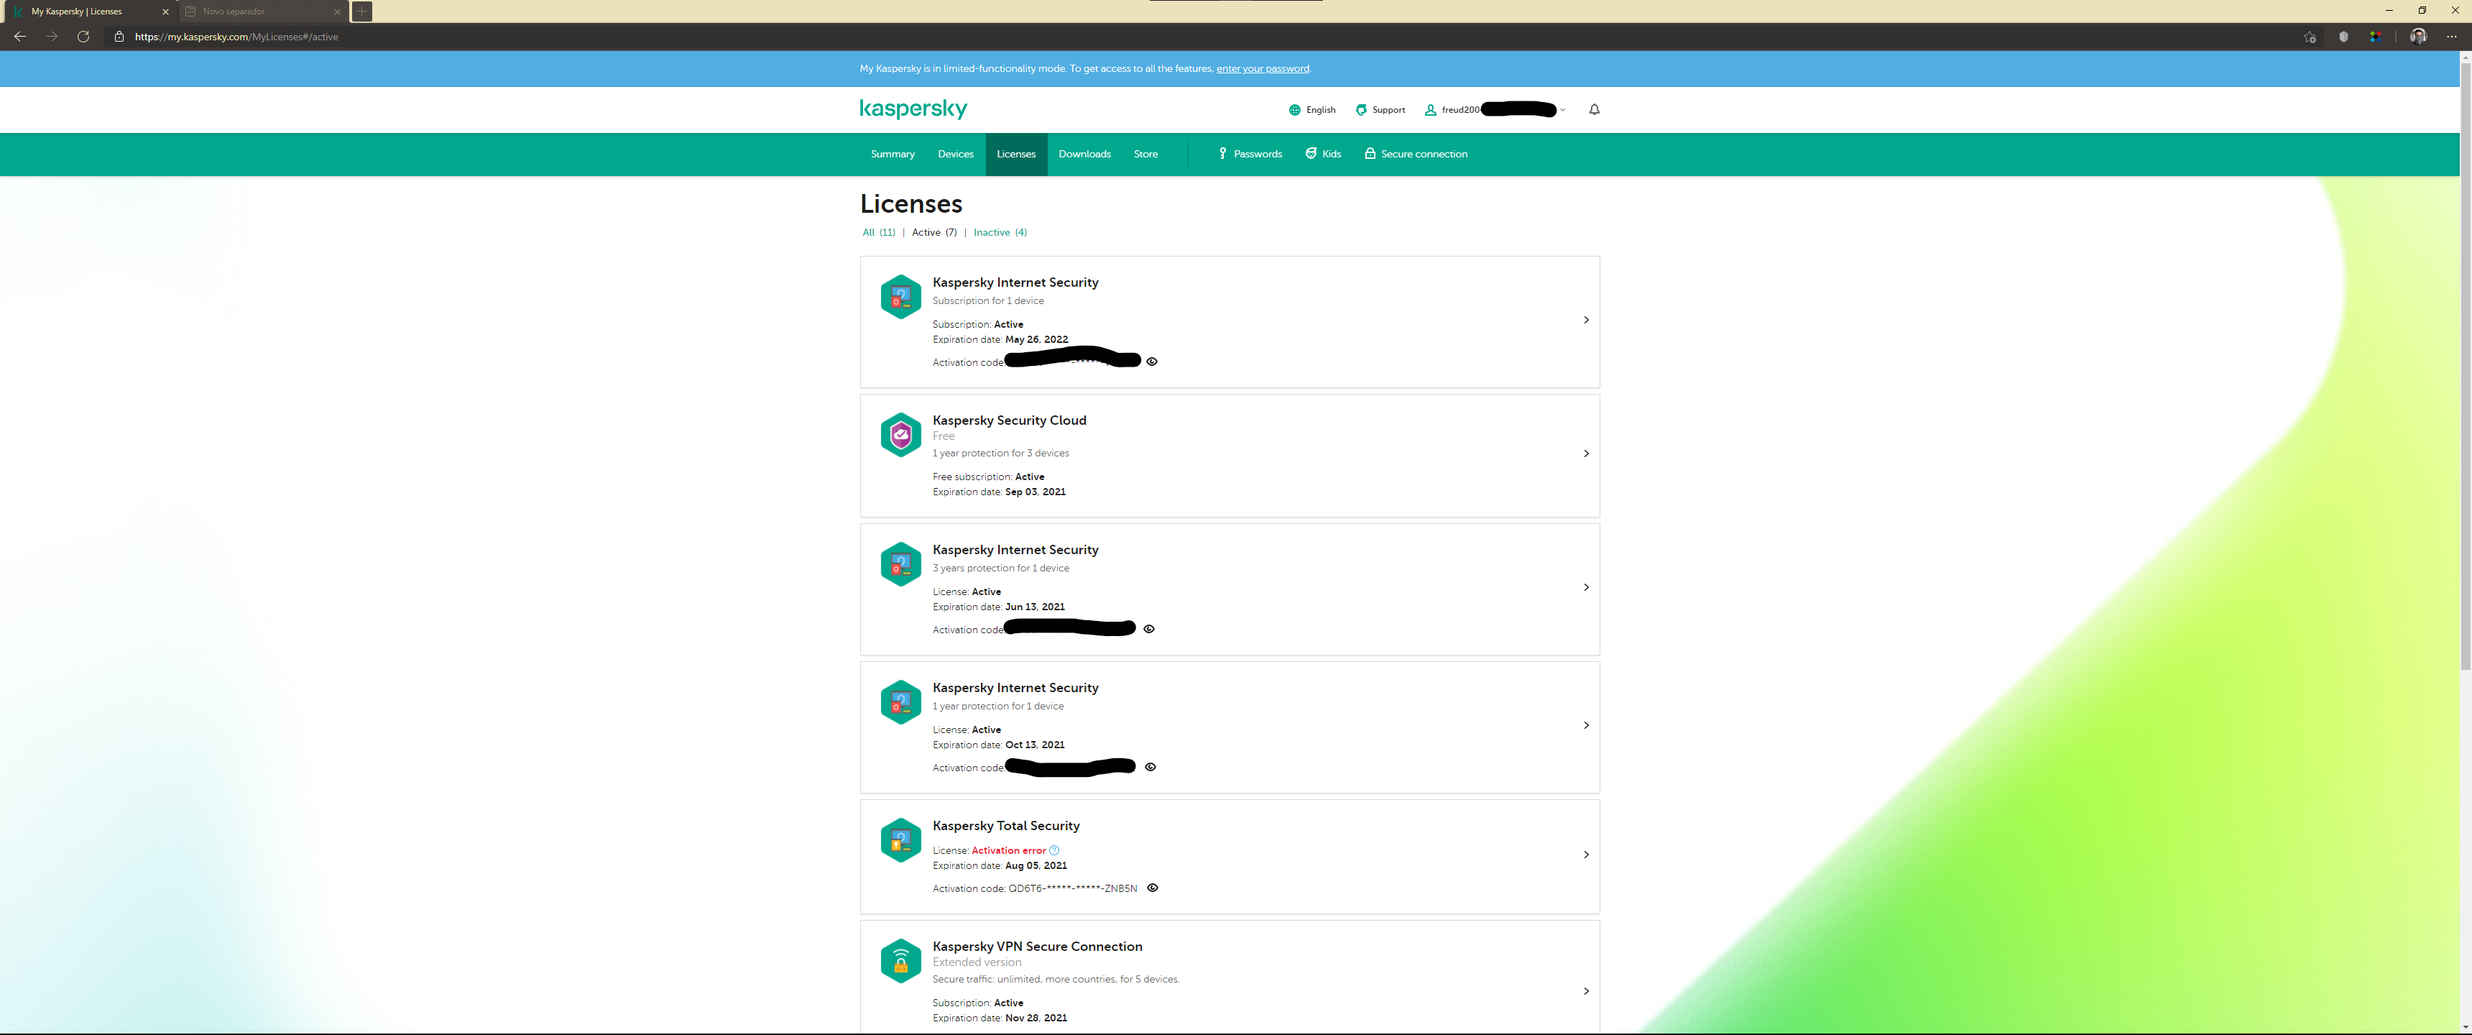Click the Kaspersky logo
This screenshot has width=2472, height=1035.
[x=913, y=109]
